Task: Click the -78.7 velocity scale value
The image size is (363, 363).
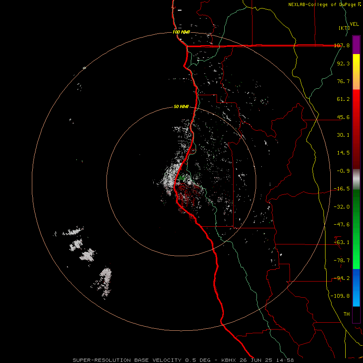Action: [342, 261]
